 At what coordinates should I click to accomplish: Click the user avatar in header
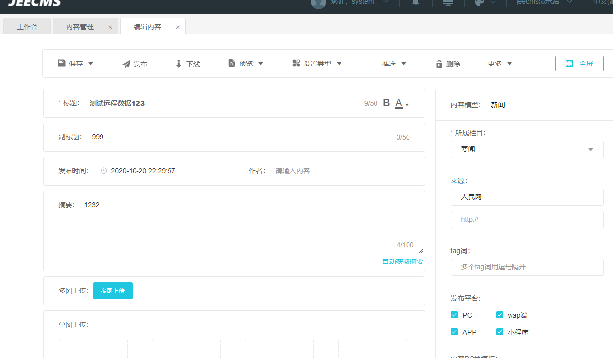318,3
